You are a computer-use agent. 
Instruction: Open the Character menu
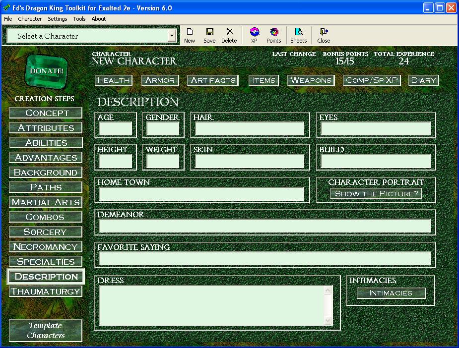(30, 19)
